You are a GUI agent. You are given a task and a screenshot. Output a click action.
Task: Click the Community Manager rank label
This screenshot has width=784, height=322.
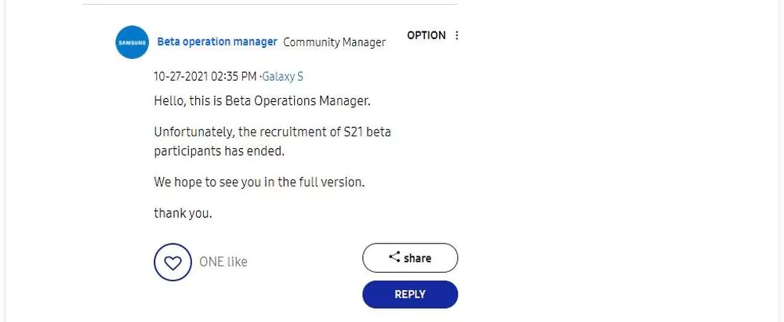coord(335,42)
